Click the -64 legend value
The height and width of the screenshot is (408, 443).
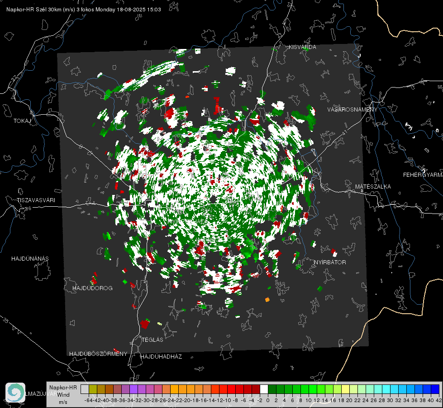(88, 400)
